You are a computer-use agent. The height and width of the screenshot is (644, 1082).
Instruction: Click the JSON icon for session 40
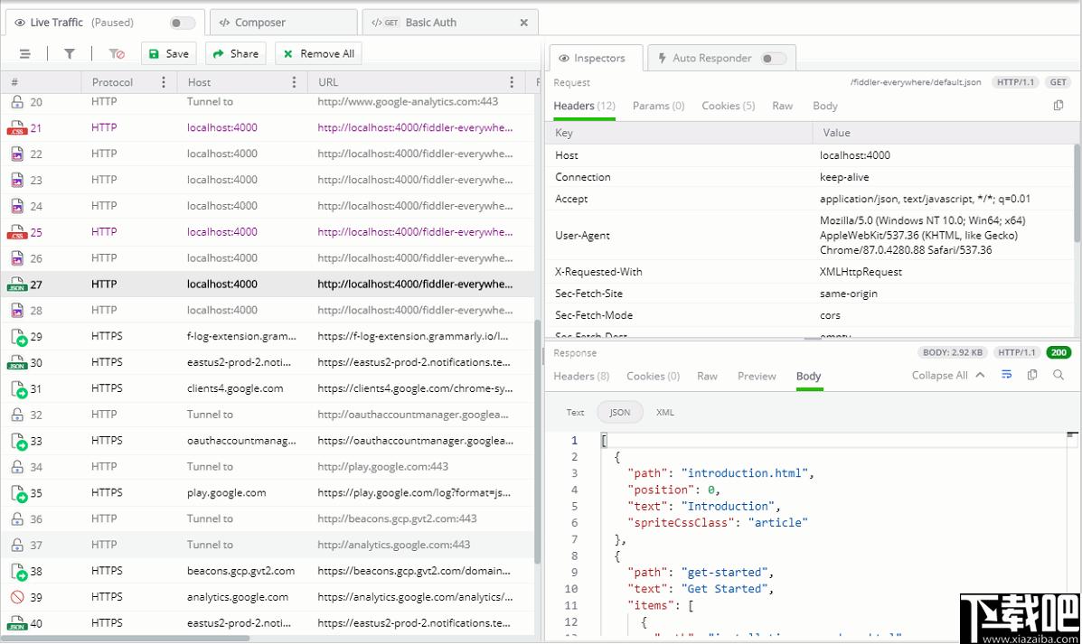[x=16, y=623]
